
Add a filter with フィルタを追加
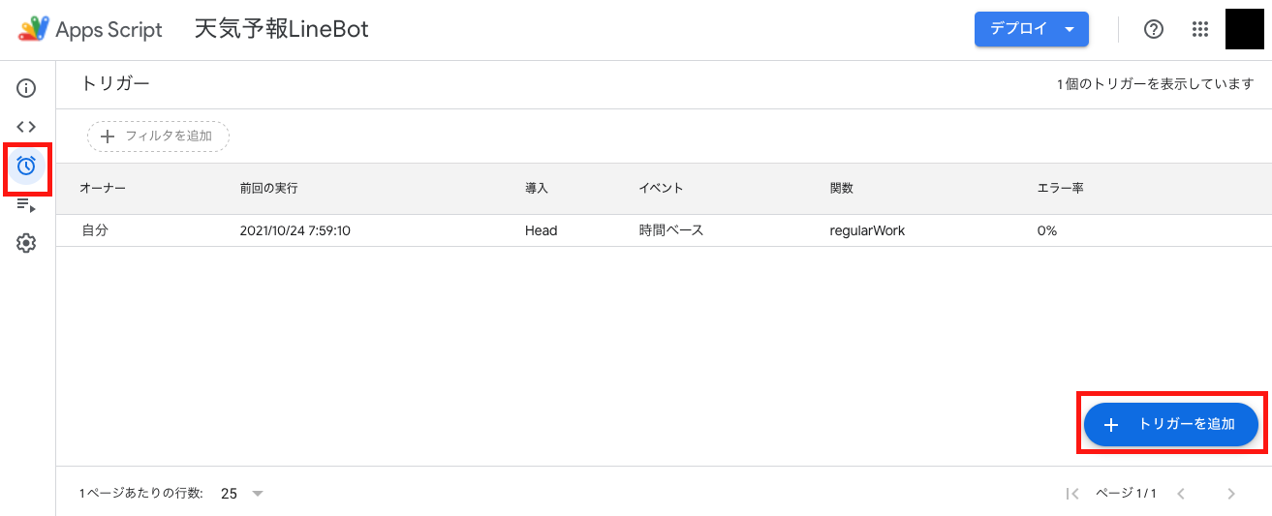point(158,137)
